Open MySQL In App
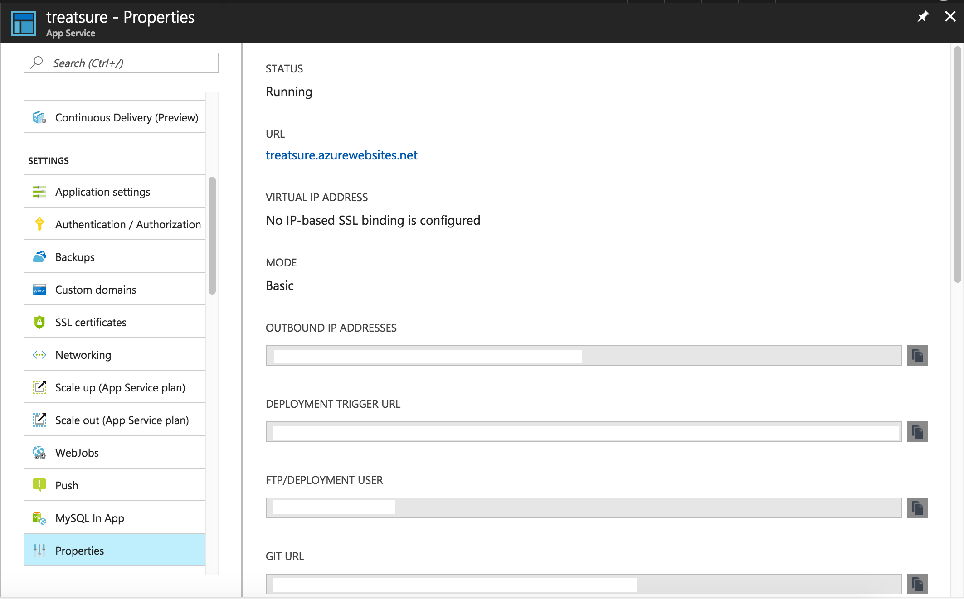 114,518
